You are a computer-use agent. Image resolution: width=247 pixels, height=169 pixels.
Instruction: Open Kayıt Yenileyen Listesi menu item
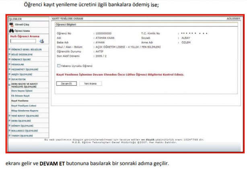point(24,106)
